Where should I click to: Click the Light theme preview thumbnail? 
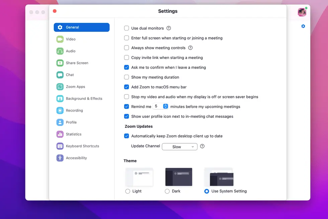pyautogui.click(x=139, y=177)
